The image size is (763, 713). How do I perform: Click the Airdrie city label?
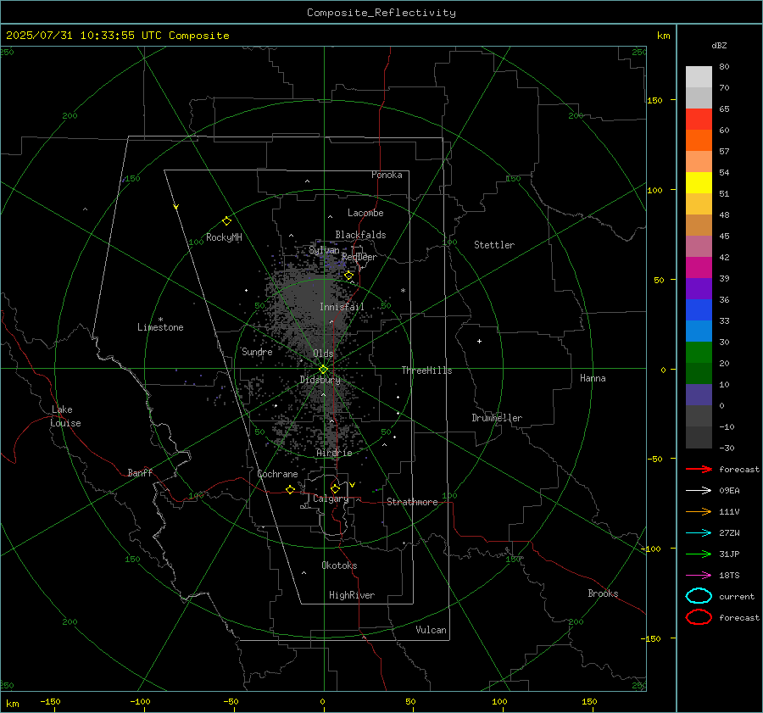point(334,453)
